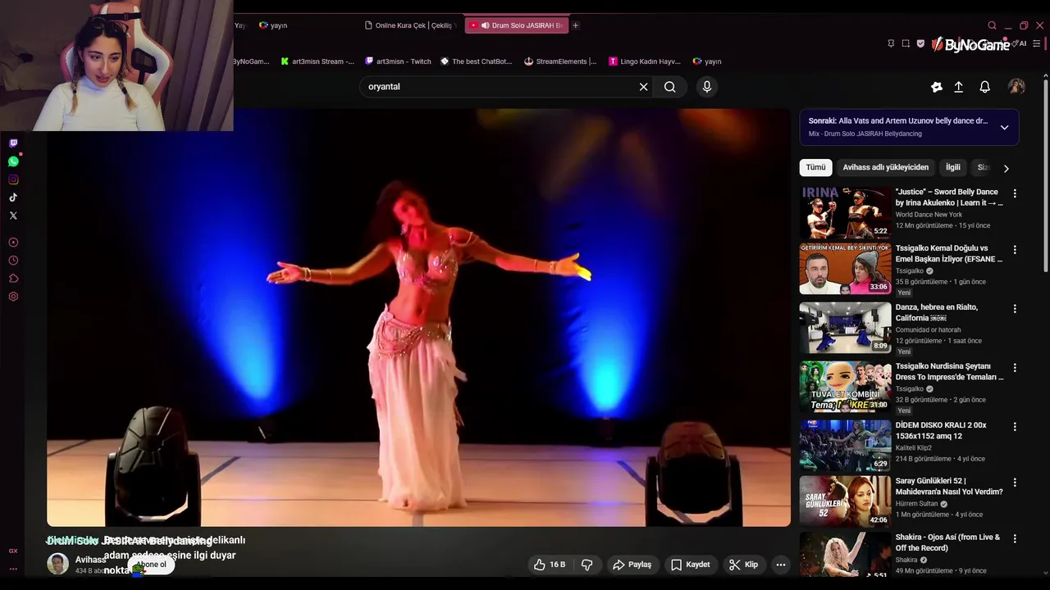Expand the Sonraki mix playlist panel

point(1004,127)
